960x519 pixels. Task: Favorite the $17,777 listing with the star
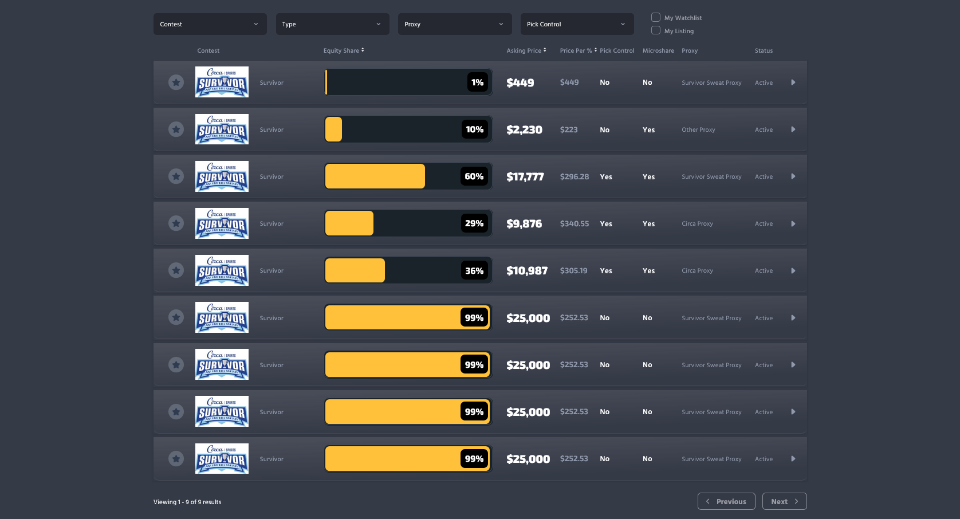pyautogui.click(x=176, y=176)
